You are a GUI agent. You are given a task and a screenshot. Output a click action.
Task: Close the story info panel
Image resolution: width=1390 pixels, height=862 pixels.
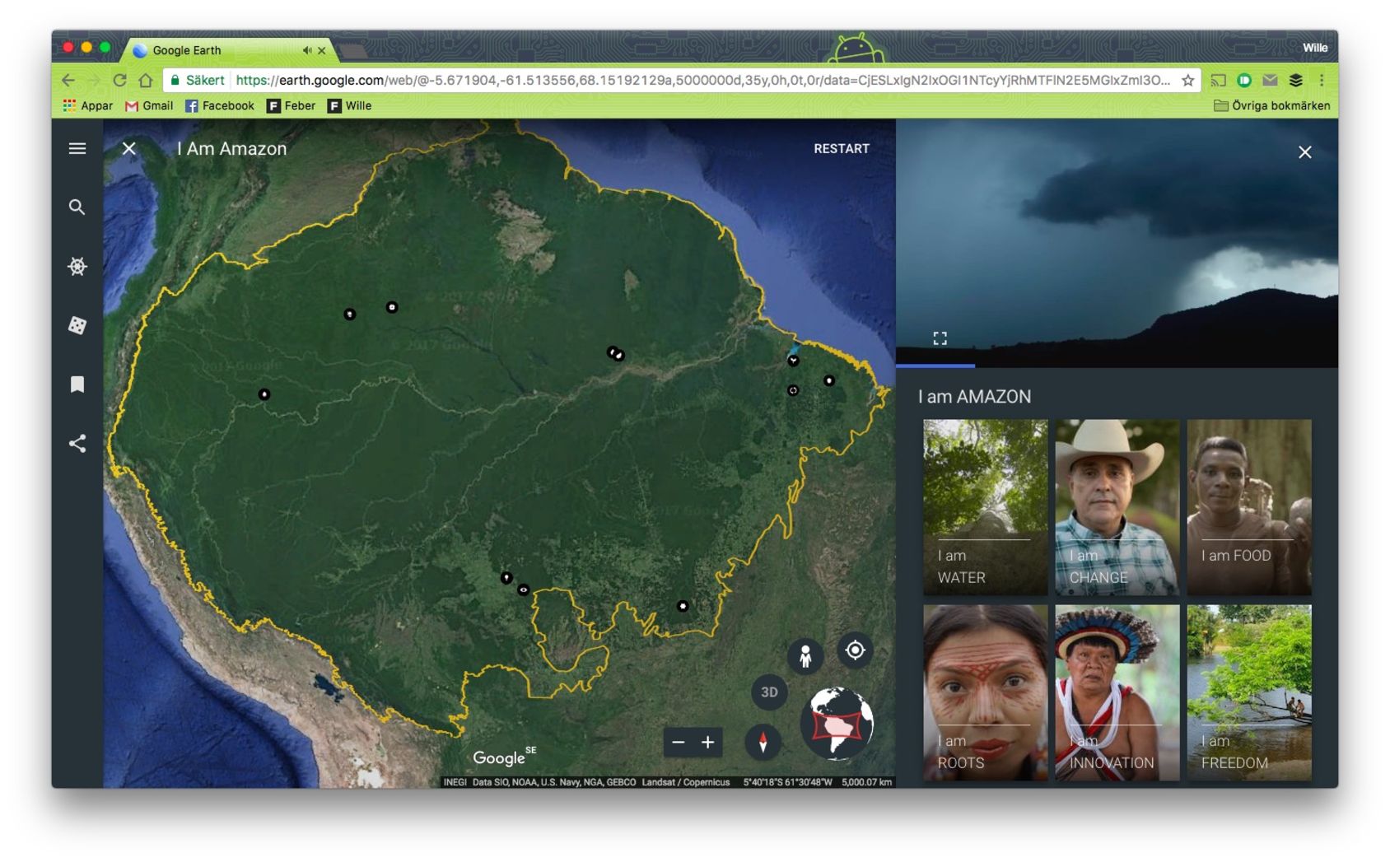1305,152
